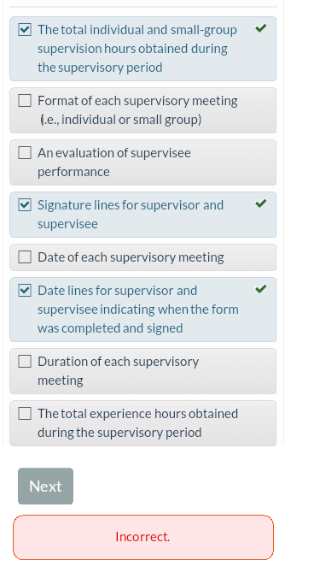Viewport: 314px width, 578px height.
Task: Click green checkmark beside Date lines option
Action: click(261, 289)
